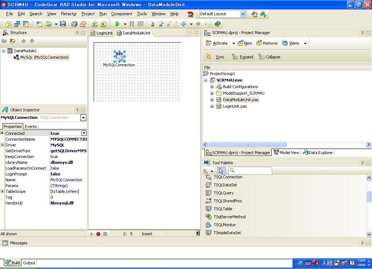The height and width of the screenshot is (269, 372).
Task: Click the Sync button
Action: tap(215, 57)
